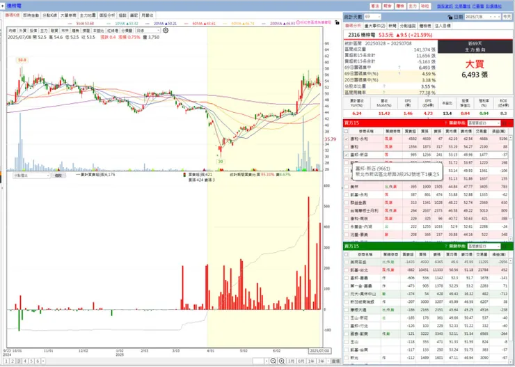Screen dimensions: 515x367
Task: Expand the 關鍵券商 dropdown in buyers panel
Action: [x=484, y=123]
